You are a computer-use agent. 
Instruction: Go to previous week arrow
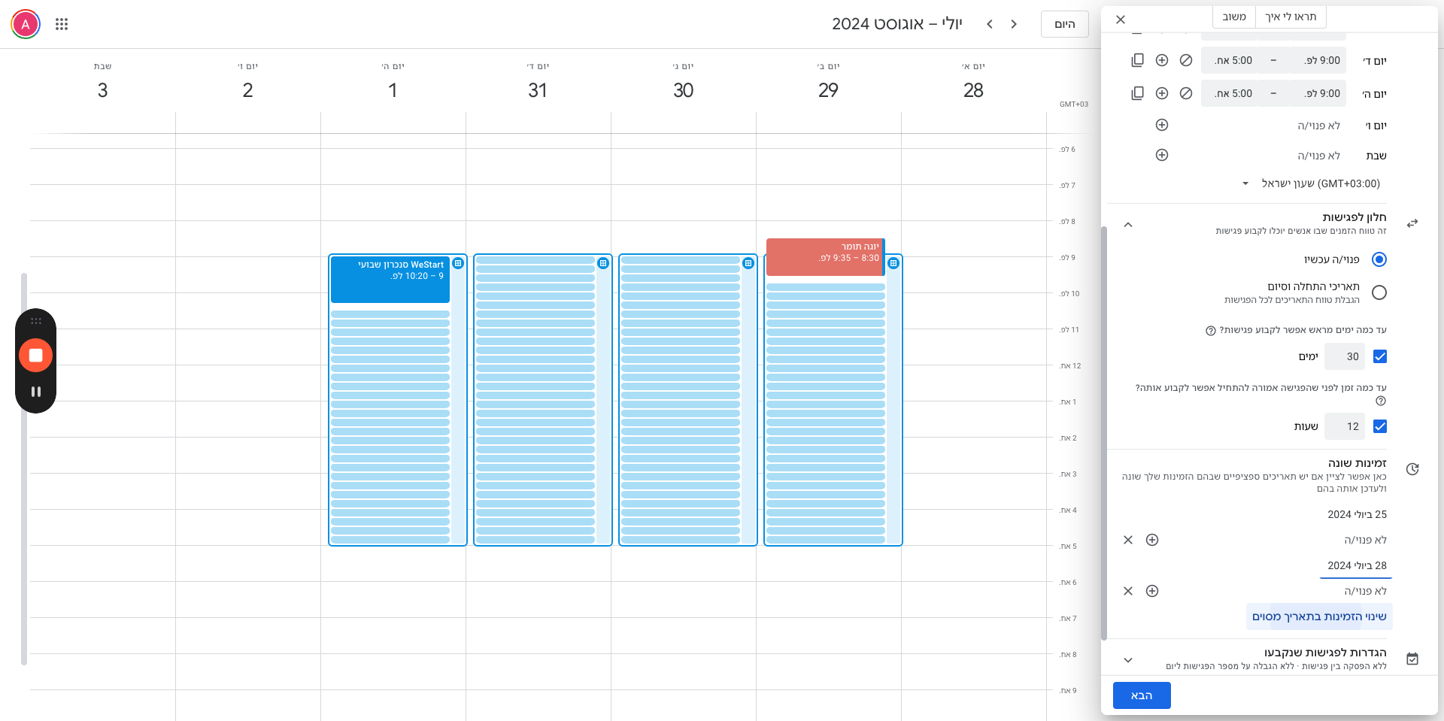coord(1014,24)
